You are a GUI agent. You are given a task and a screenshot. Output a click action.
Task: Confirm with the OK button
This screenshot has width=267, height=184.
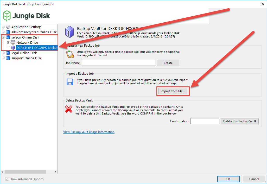228,179
